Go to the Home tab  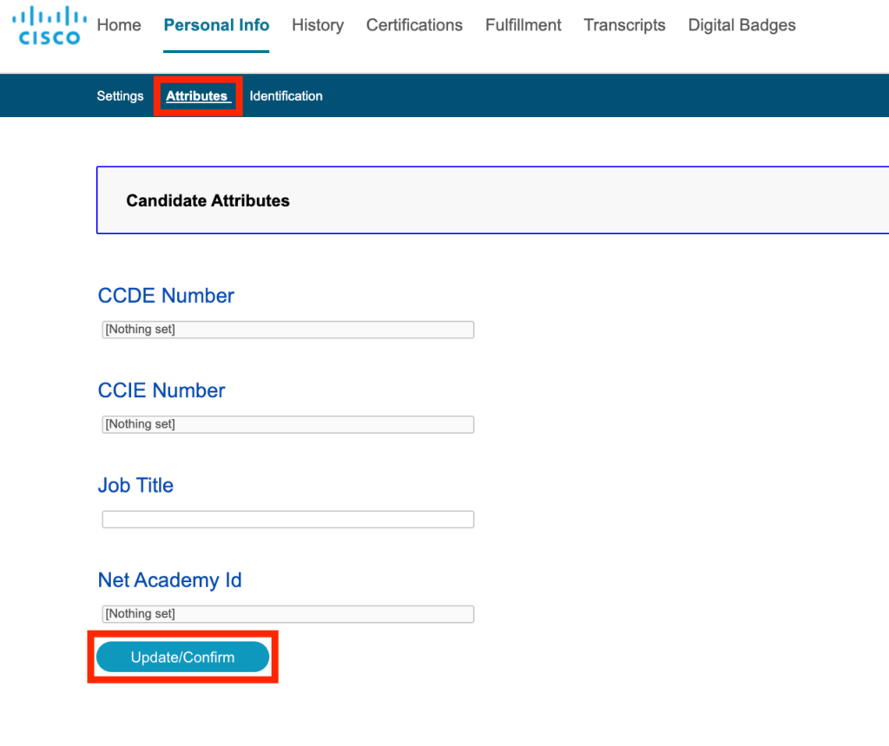coord(118,25)
